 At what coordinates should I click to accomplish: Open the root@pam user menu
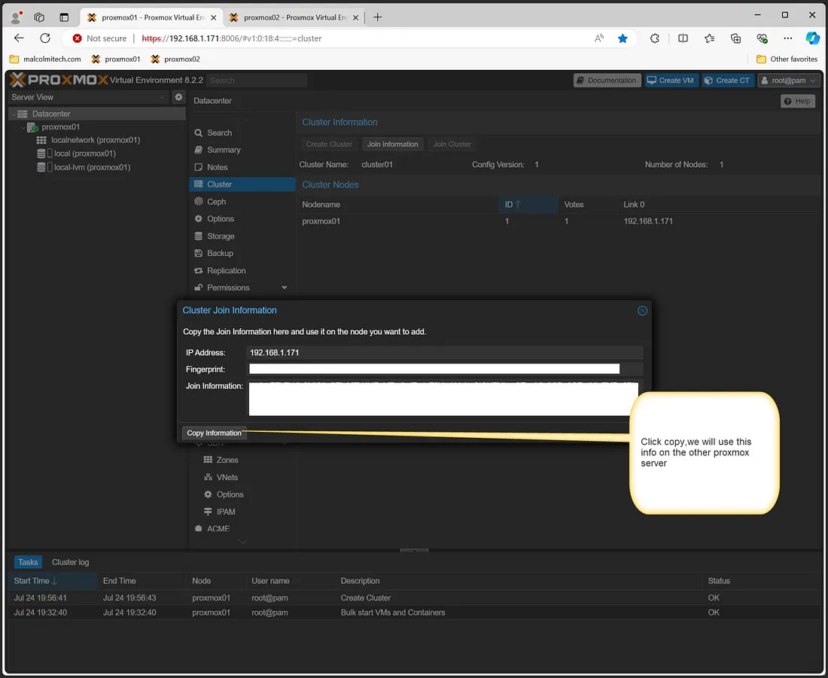[x=789, y=80]
